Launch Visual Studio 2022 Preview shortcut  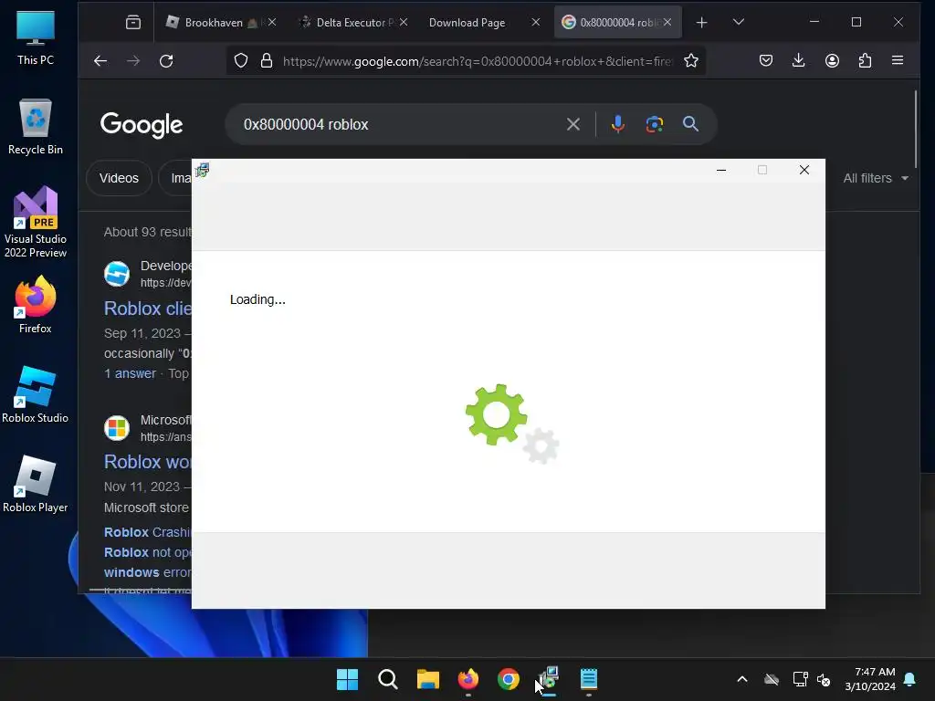(36, 222)
